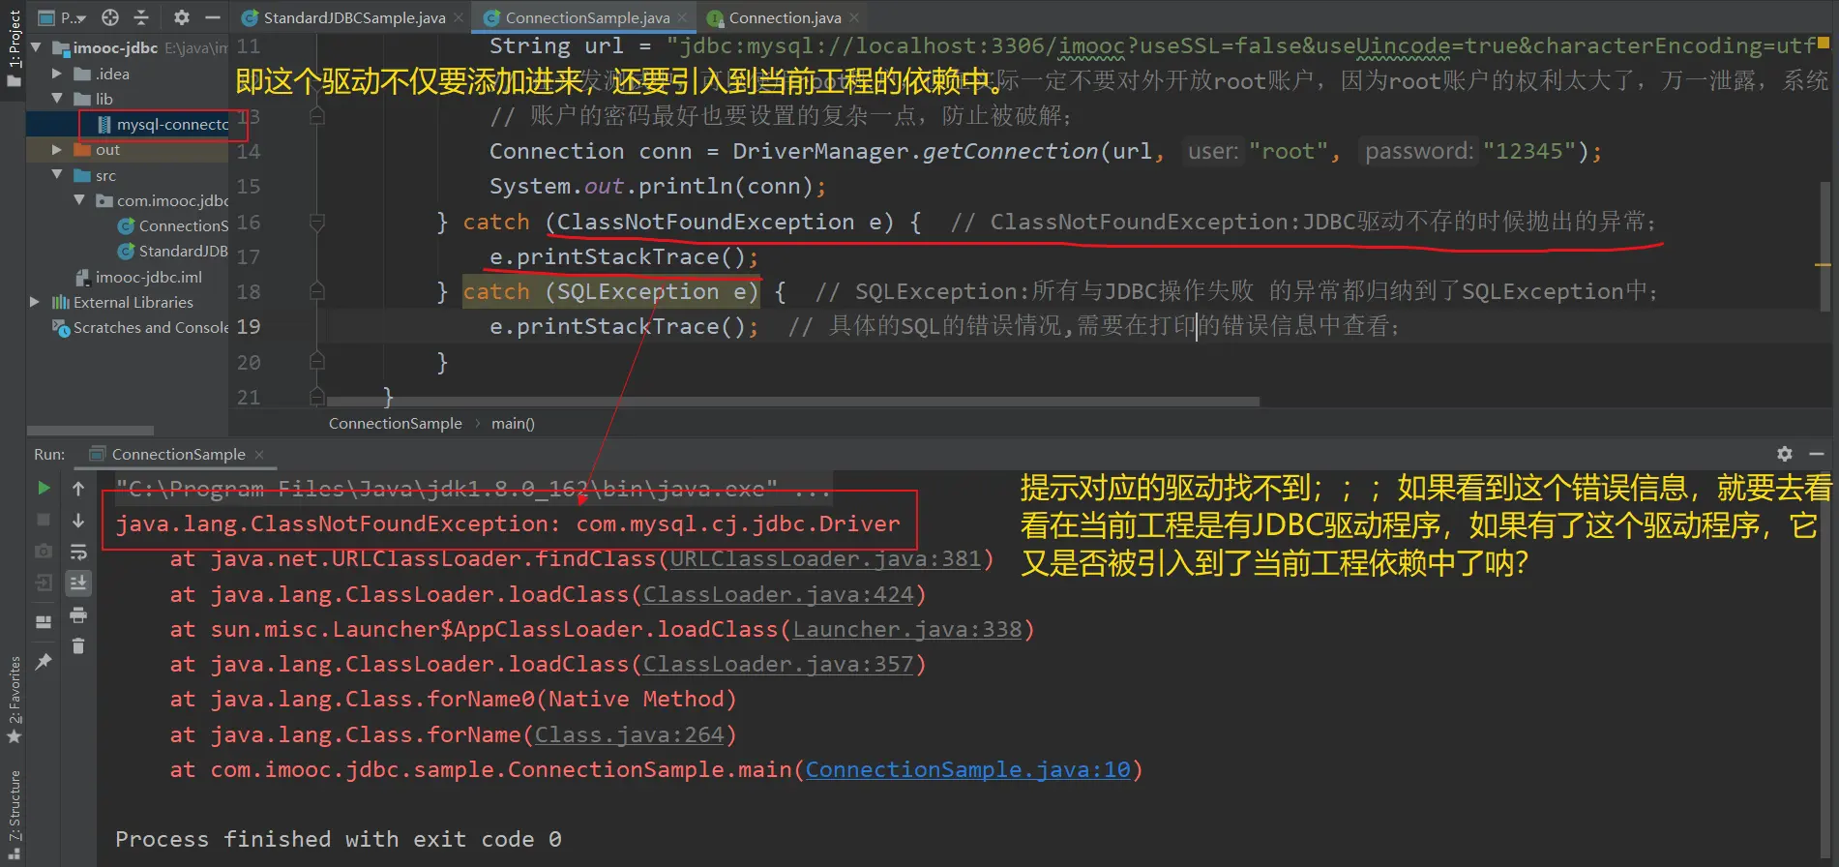The image size is (1839, 867).
Task: Click the getConnection method call on line 14
Action: (1010, 151)
